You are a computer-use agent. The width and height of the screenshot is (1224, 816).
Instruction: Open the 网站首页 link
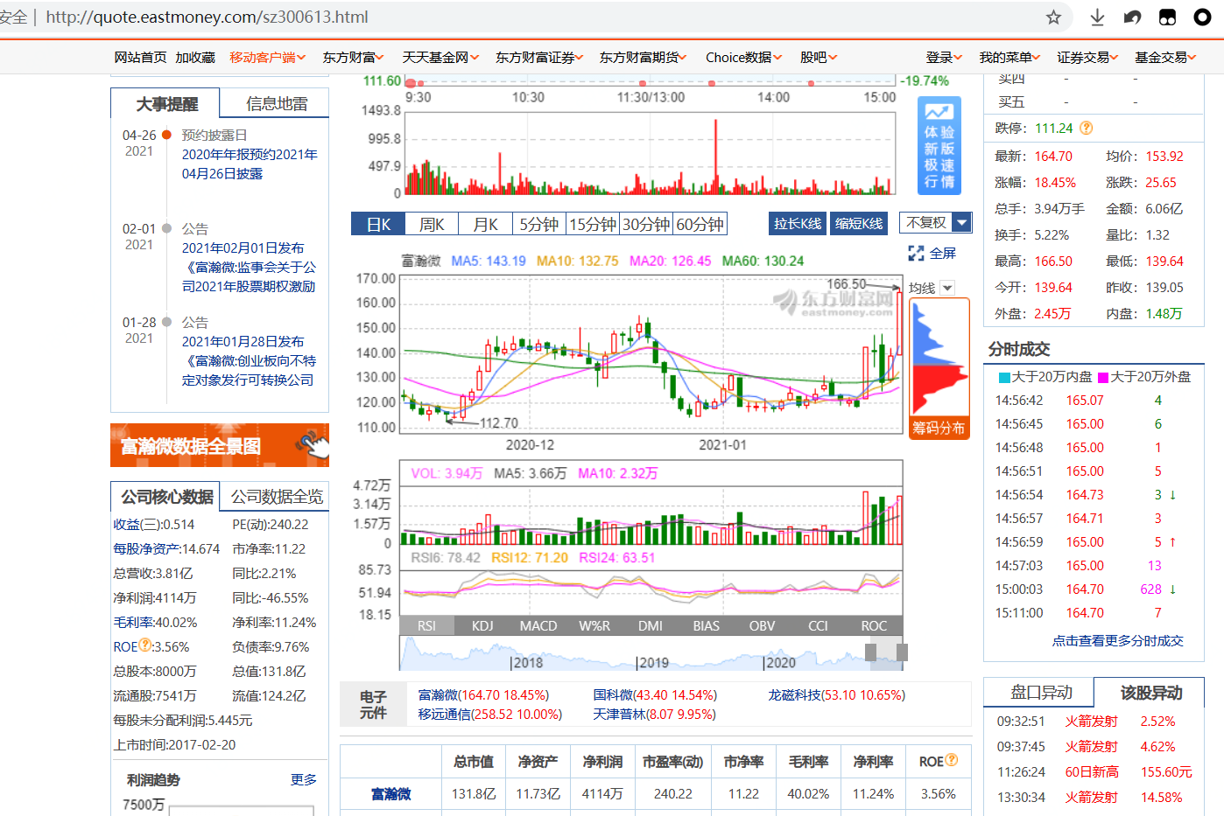[x=140, y=58]
